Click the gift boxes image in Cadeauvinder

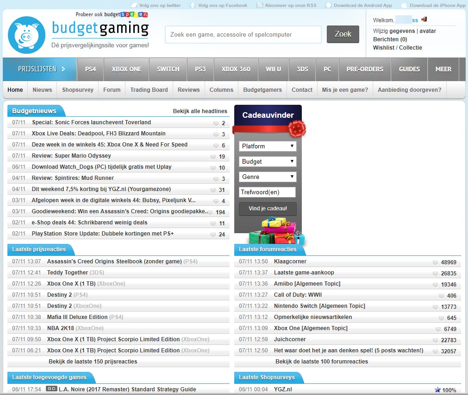(x=276, y=231)
